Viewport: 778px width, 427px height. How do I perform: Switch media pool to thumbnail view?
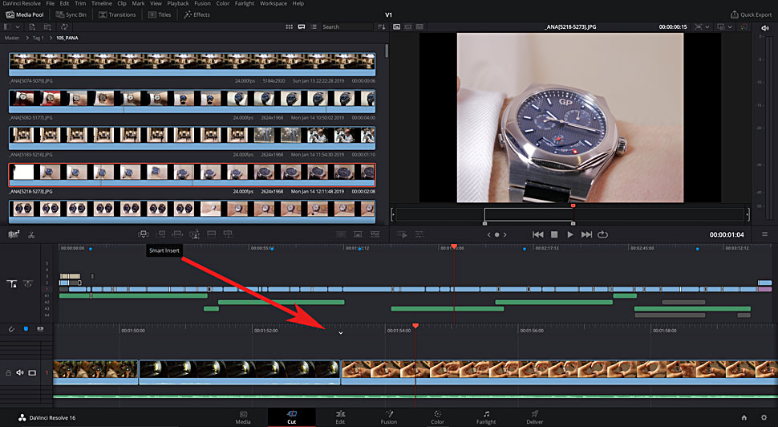tap(290, 26)
